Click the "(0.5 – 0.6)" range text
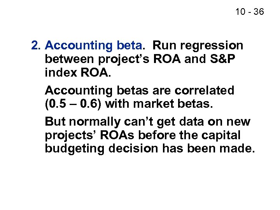The width and height of the screenshot is (280, 210). (73, 105)
